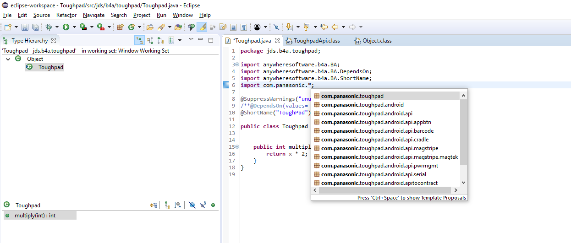Screen dimensions: 571x243
Task: Click the New Java Package icon
Action: click(x=121, y=27)
